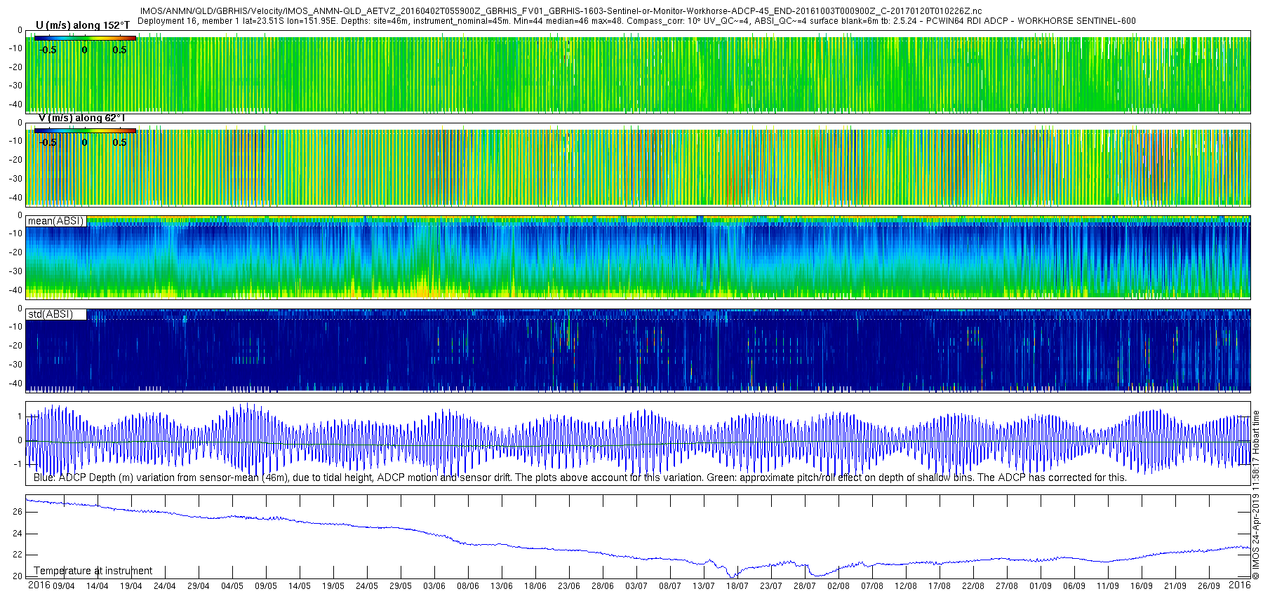The image size is (1263, 596).
Task: Select the 09/04 date tick on time axis
Action: pos(63,586)
